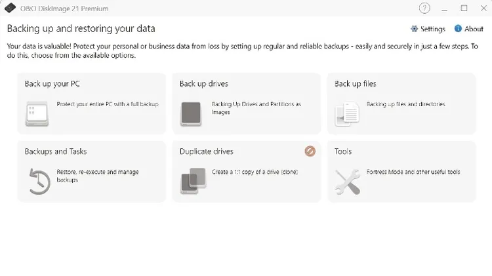Open the Back up files option

(x=355, y=84)
